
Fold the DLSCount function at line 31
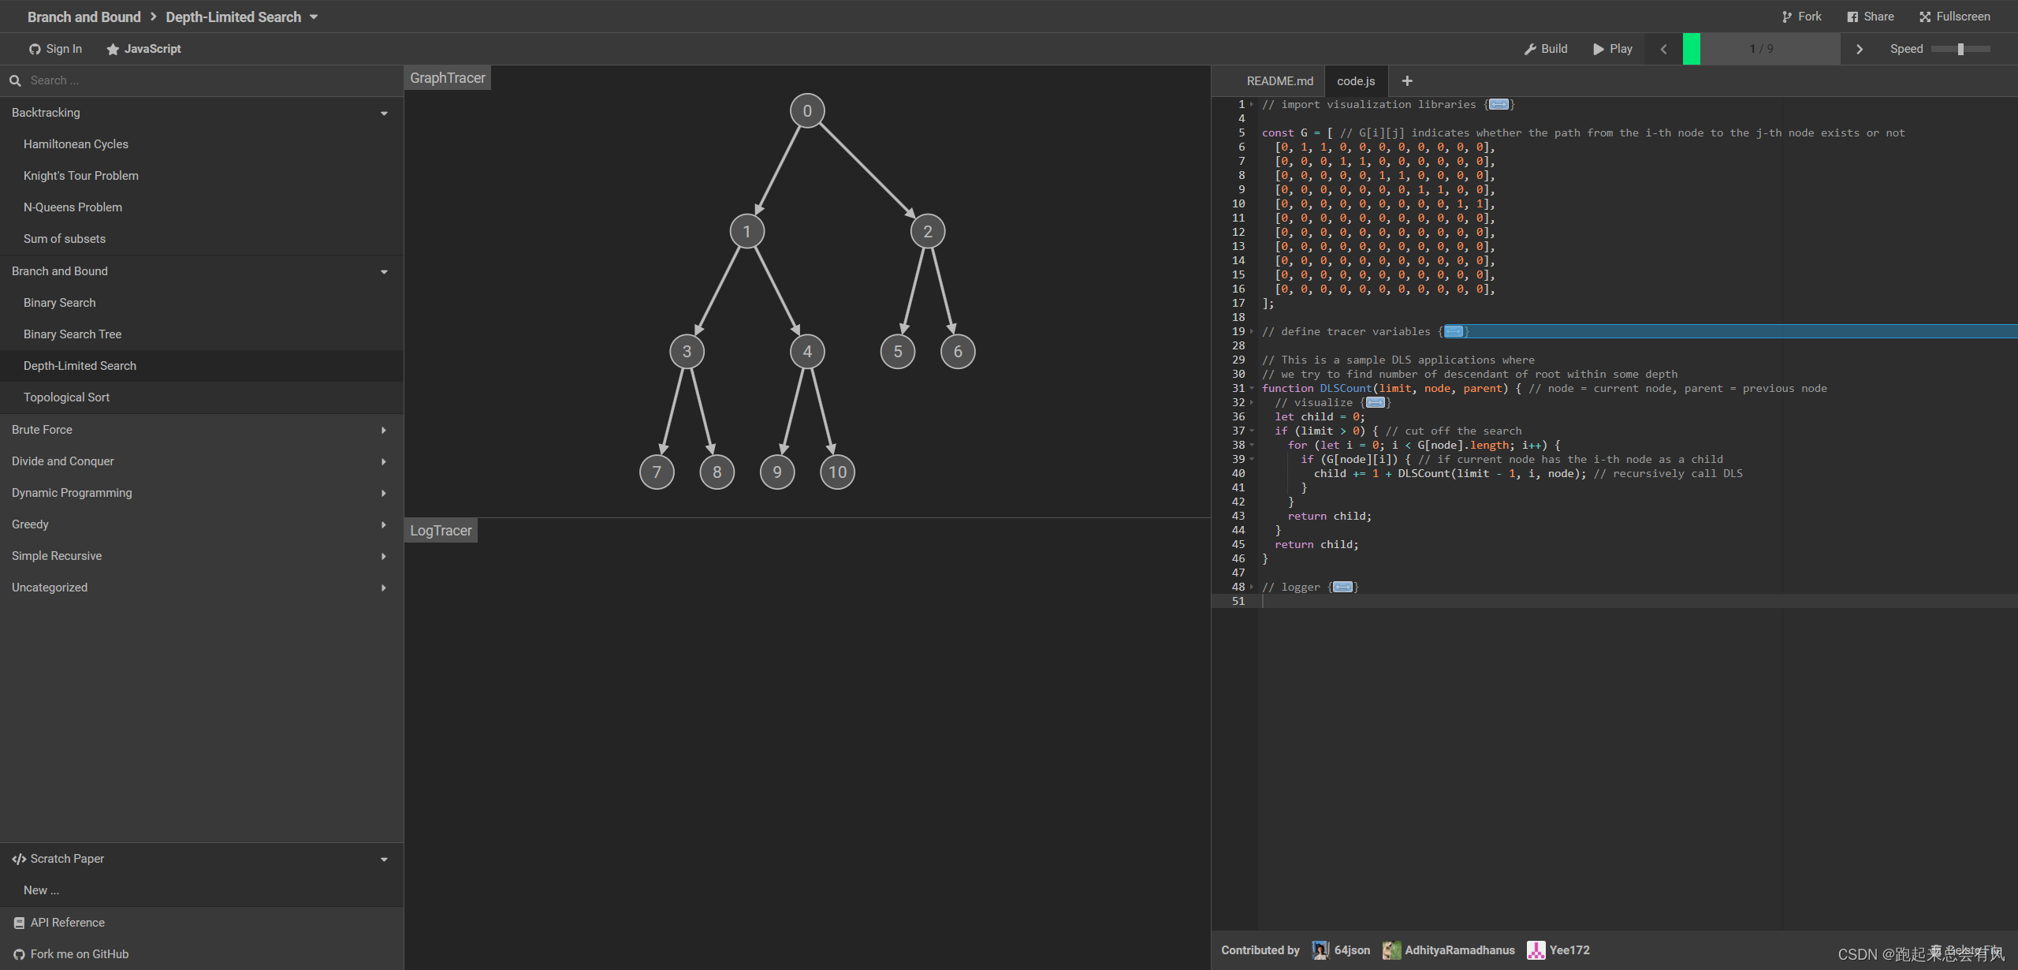[x=1252, y=388]
